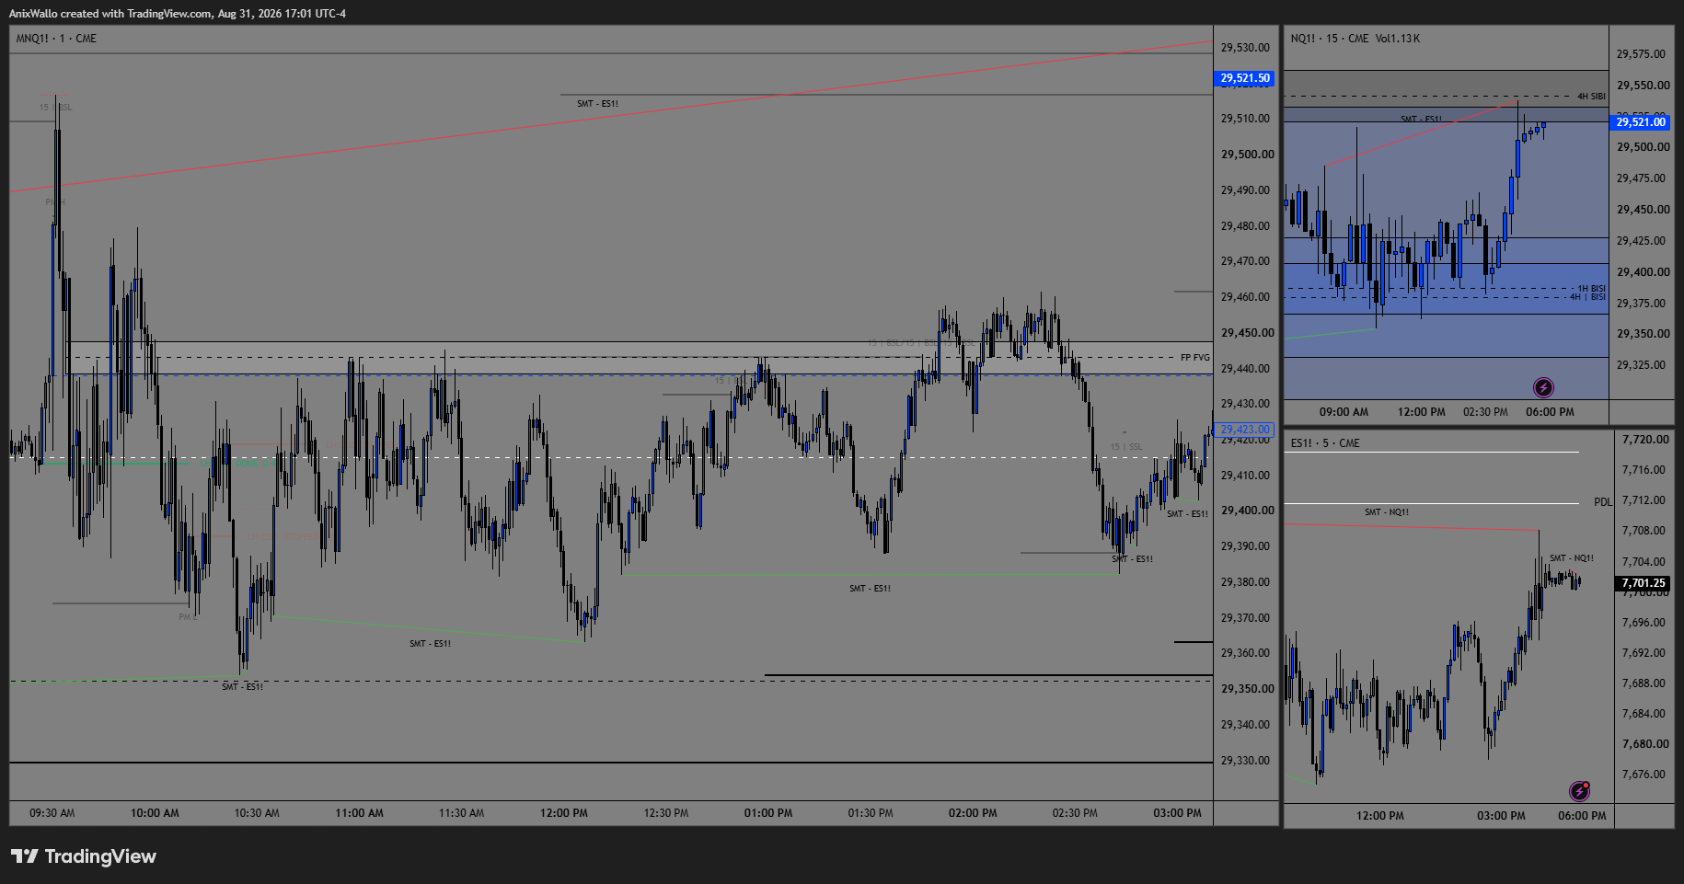Click the 29,575.00 label on the NQ1! axis
The height and width of the screenshot is (884, 1684).
tap(1641, 54)
